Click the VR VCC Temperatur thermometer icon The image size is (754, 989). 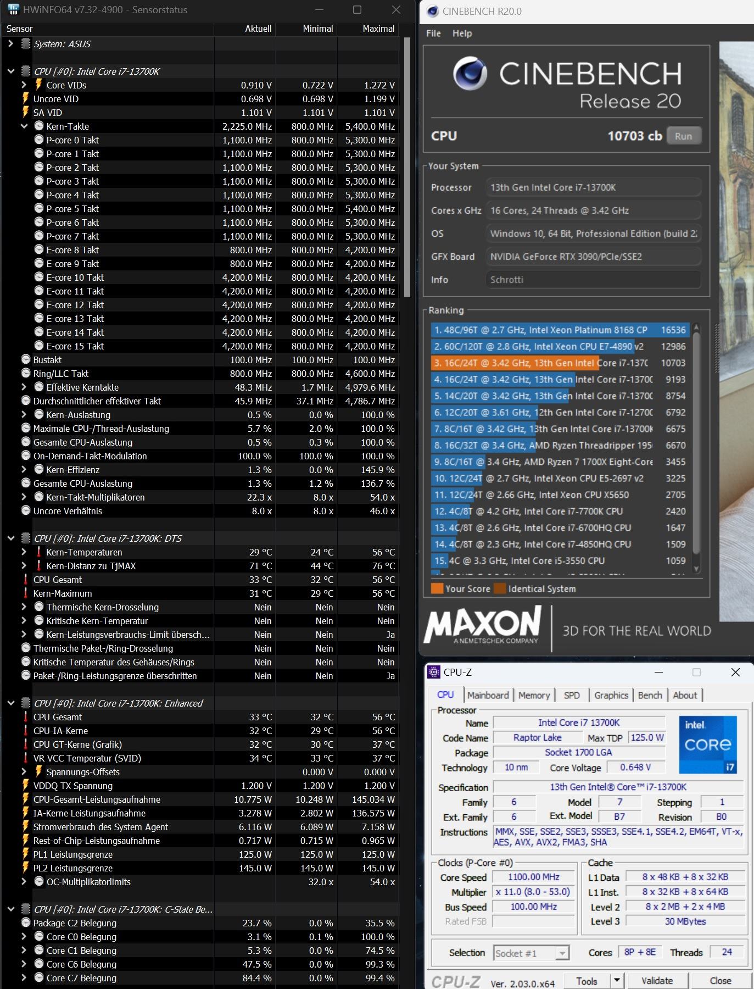26,758
